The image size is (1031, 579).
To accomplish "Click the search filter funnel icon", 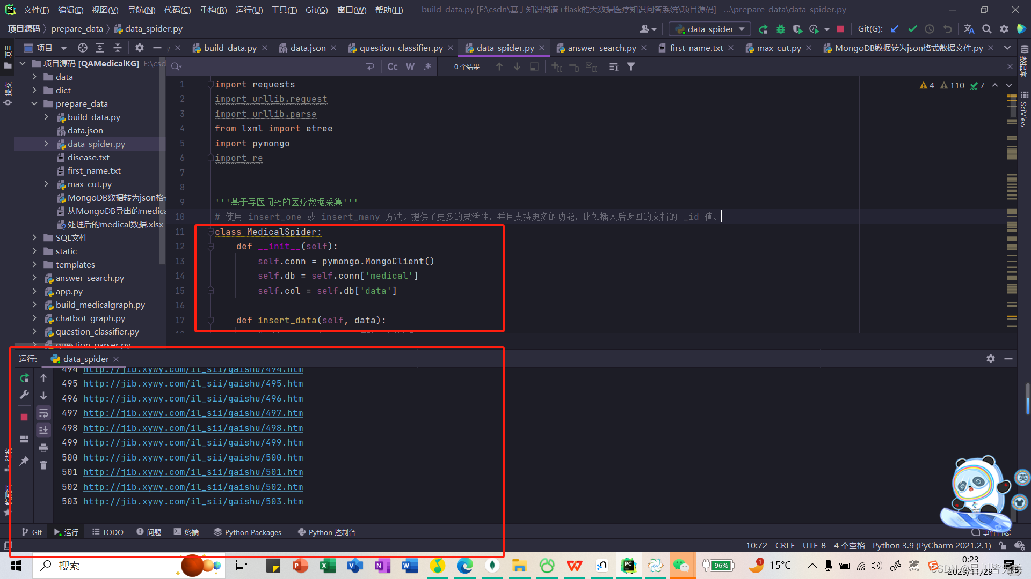I will [x=631, y=66].
